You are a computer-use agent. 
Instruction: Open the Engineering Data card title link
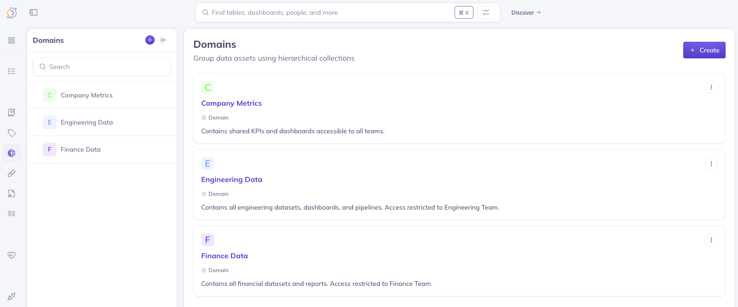click(x=231, y=180)
